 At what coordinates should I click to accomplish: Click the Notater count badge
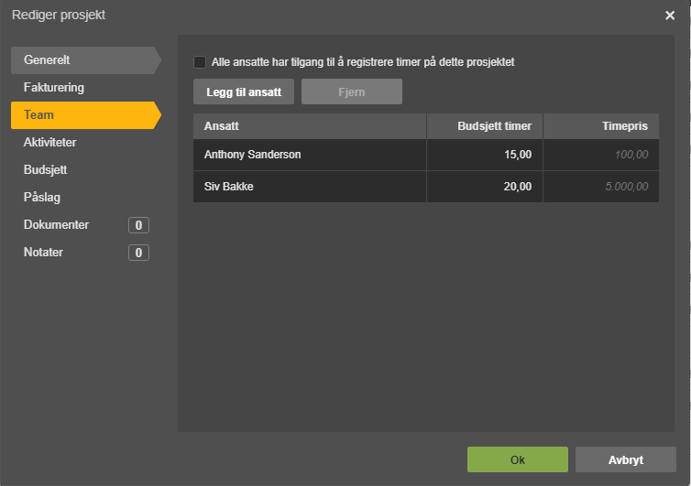click(x=138, y=253)
